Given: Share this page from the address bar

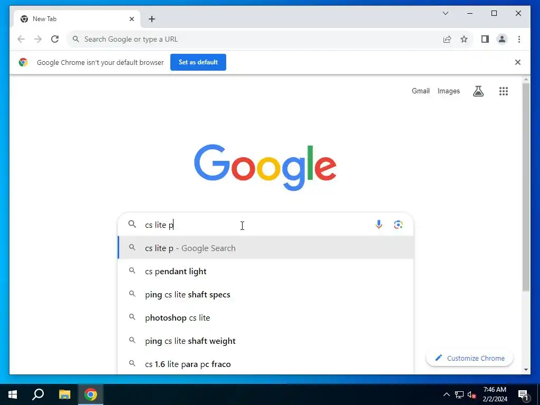Looking at the screenshot, I should 447,39.
